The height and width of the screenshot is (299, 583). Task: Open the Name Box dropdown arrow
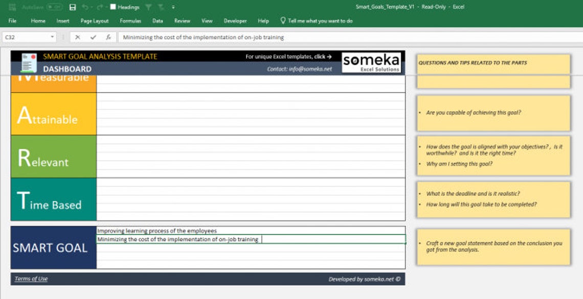click(x=52, y=37)
